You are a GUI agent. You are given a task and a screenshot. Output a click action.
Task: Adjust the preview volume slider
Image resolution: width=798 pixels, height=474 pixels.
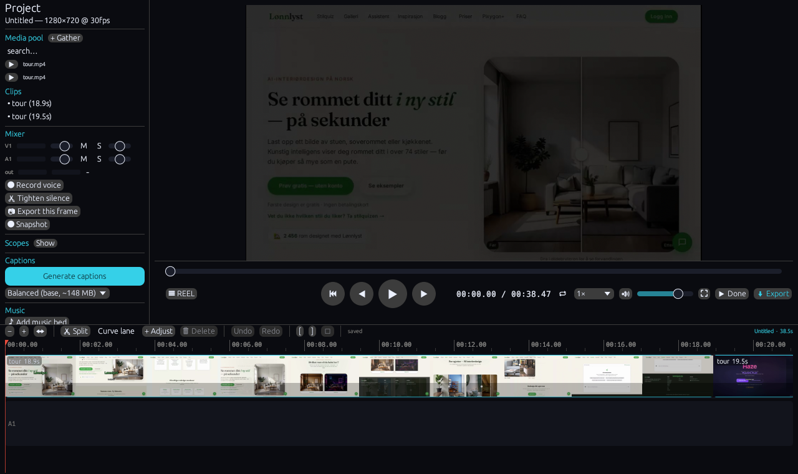(665, 294)
